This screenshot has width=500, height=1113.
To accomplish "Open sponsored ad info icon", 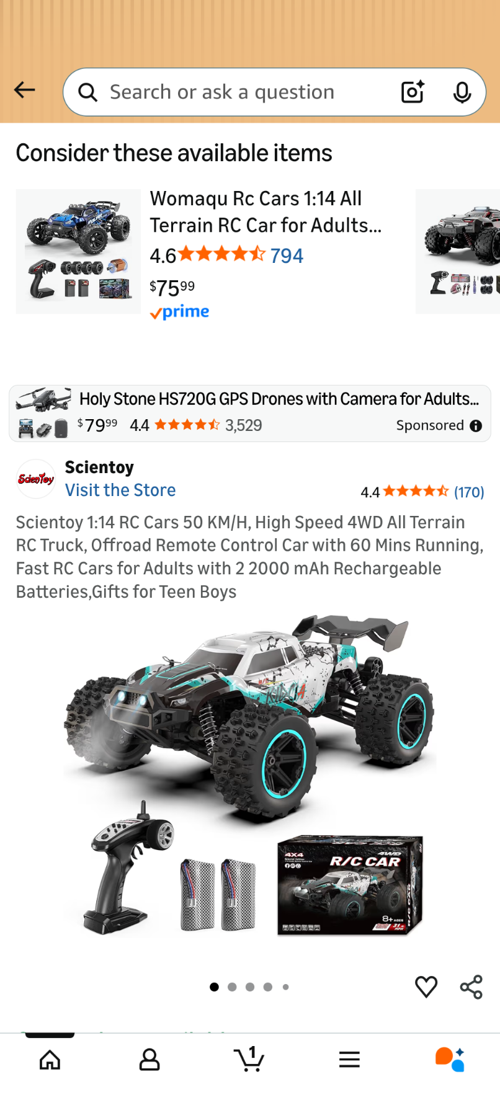I will click(476, 426).
